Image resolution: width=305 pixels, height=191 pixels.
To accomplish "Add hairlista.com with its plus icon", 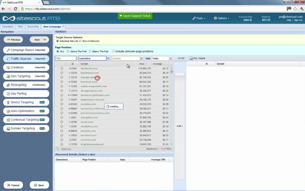I will coord(62,131).
